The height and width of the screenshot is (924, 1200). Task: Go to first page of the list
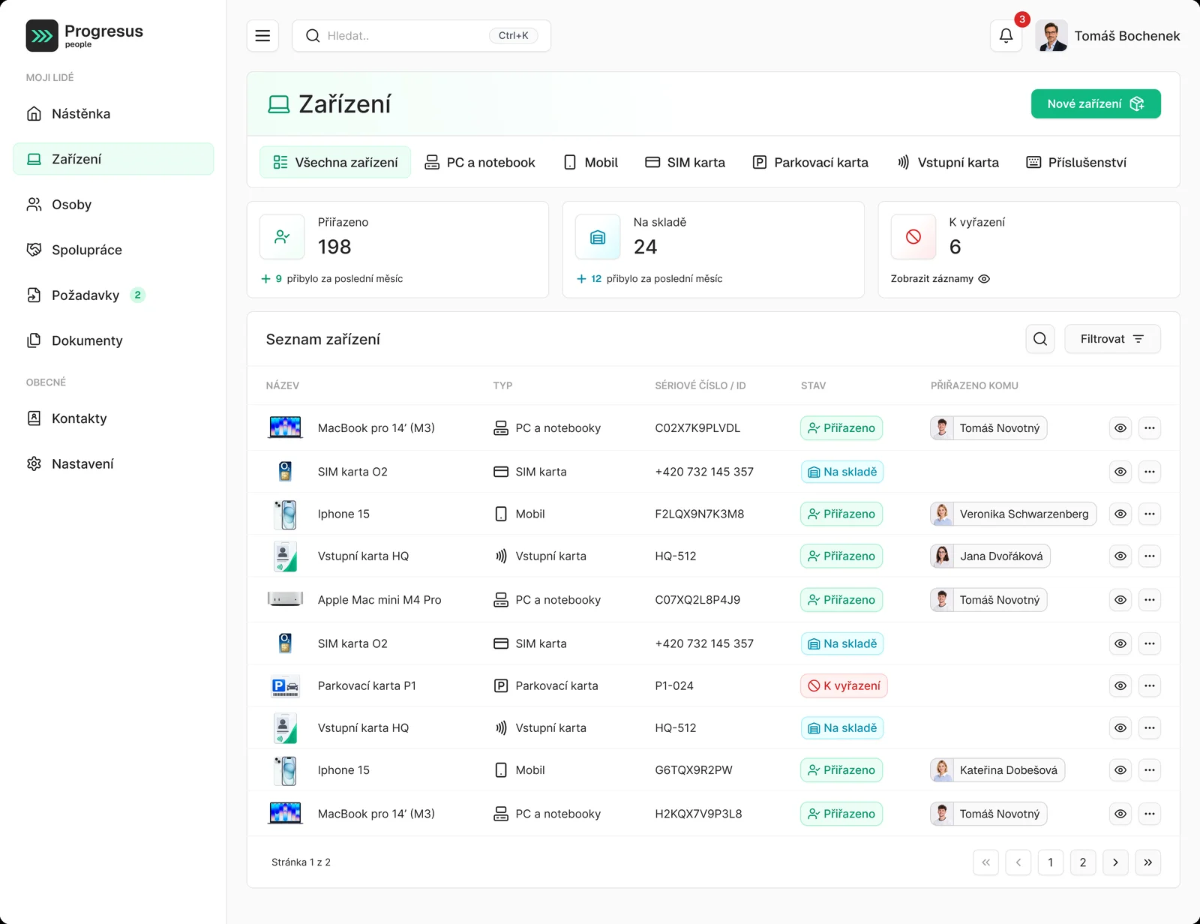[985, 862]
